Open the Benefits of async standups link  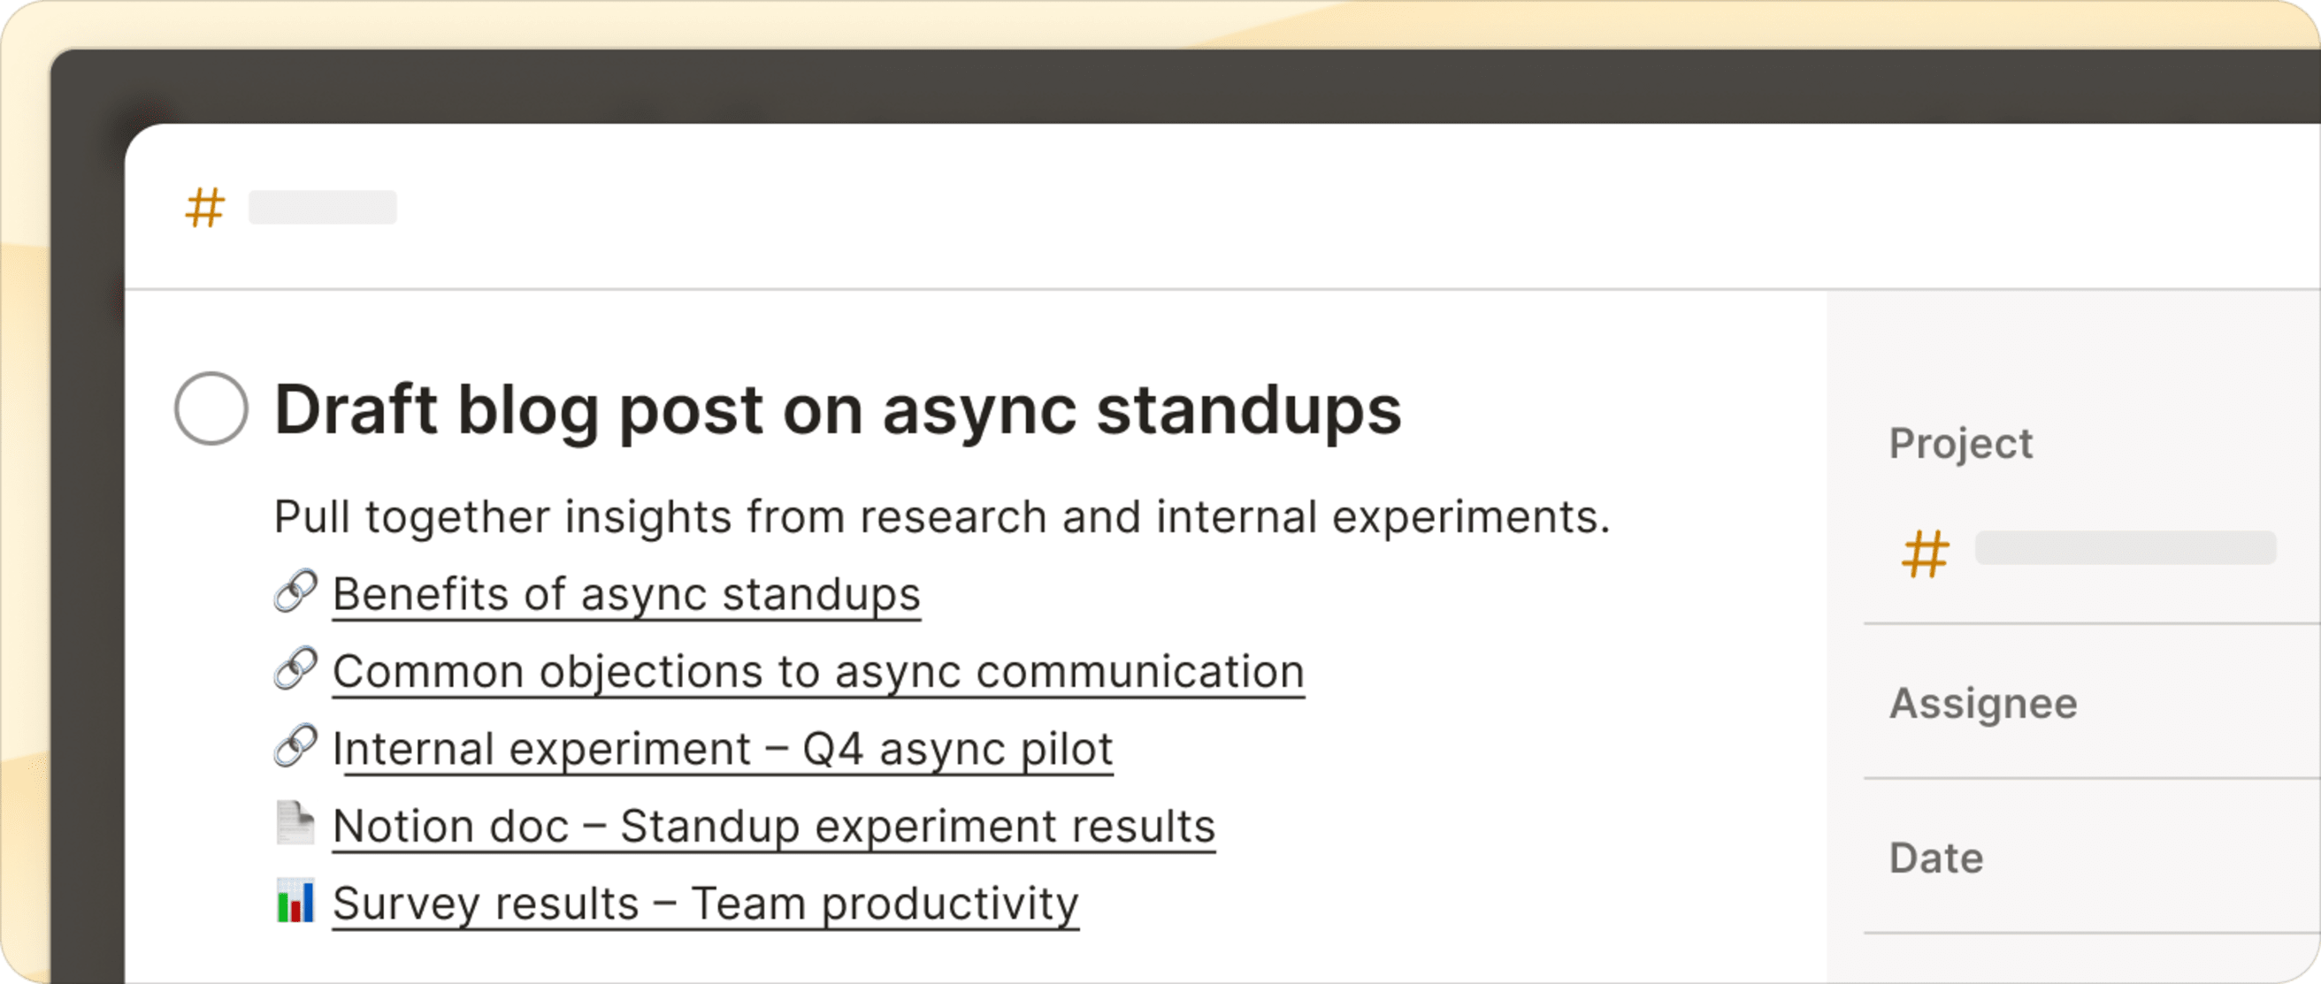click(626, 593)
